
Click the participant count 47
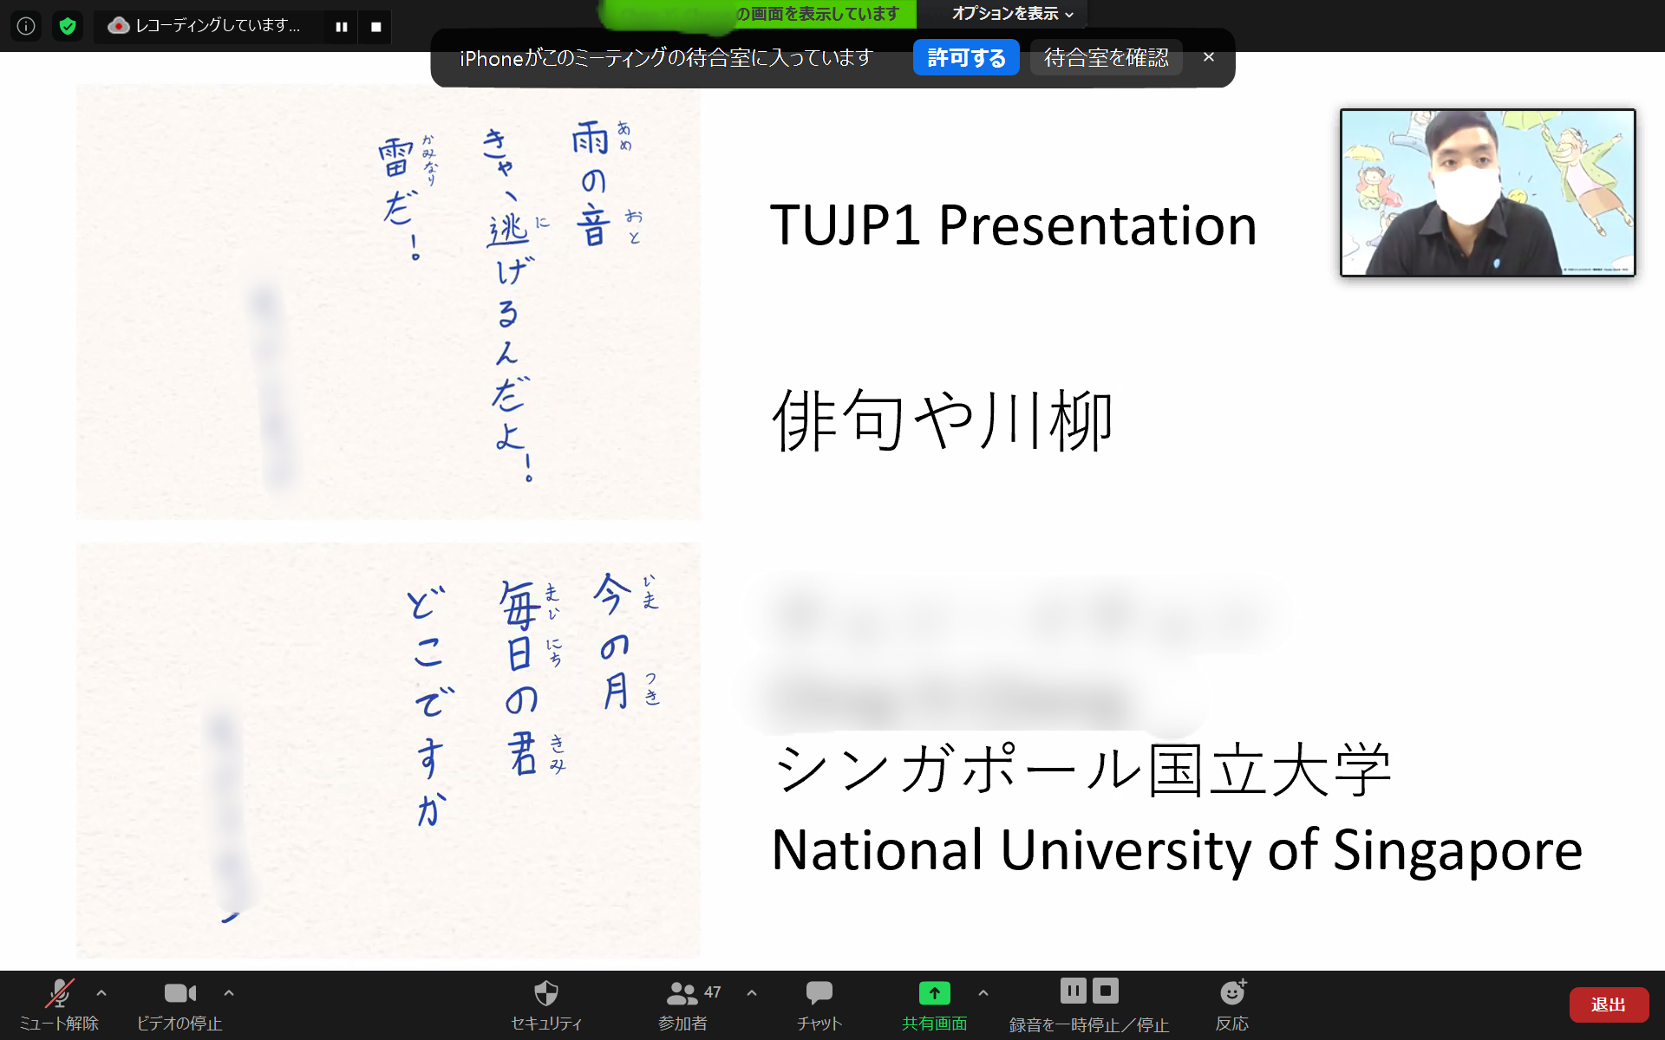click(713, 992)
